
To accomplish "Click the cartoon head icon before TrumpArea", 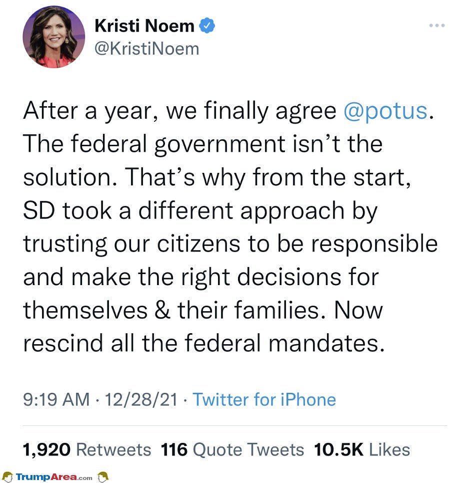I will [7, 477].
